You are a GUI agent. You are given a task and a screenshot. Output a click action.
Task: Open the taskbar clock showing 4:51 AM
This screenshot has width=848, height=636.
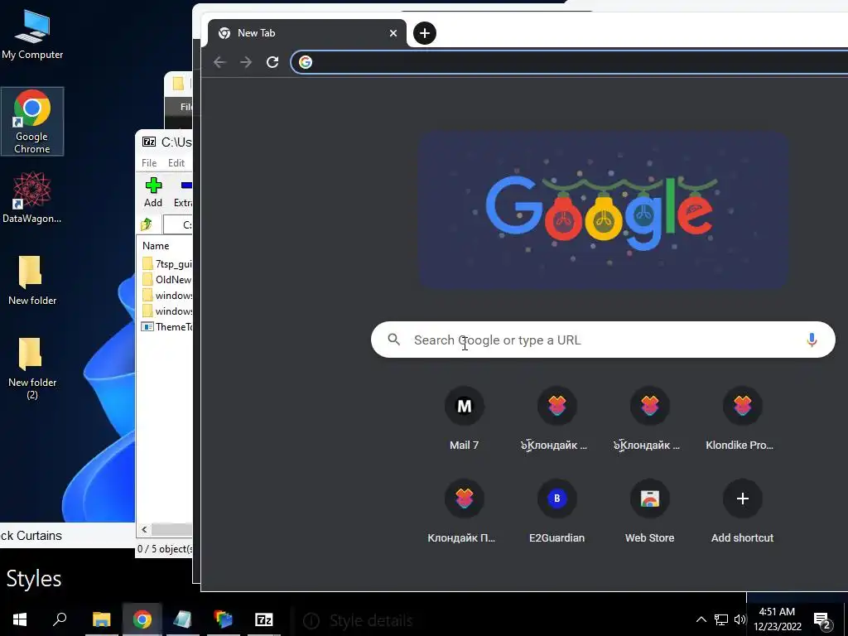coord(777,619)
